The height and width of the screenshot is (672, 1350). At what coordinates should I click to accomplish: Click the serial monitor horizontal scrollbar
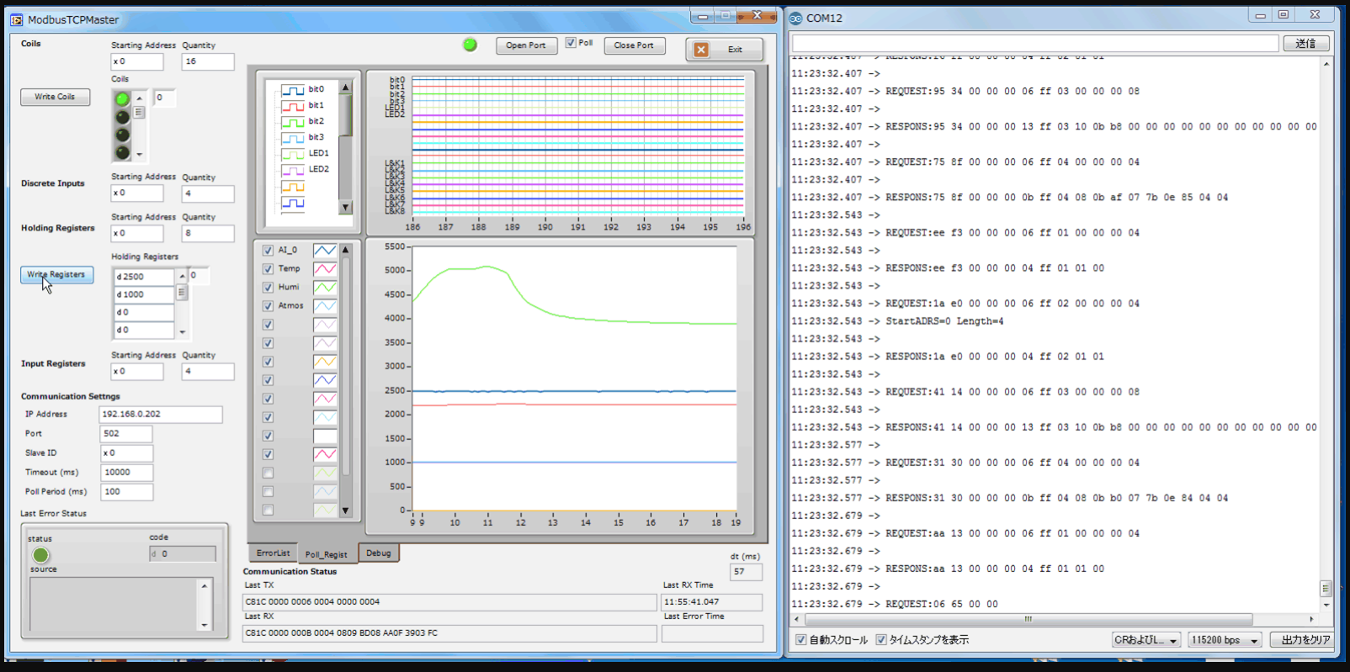pyautogui.click(x=1027, y=619)
